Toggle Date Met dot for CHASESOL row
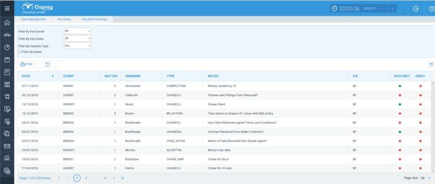Viewport: 435px width, 184px height. pyautogui.click(x=400, y=132)
